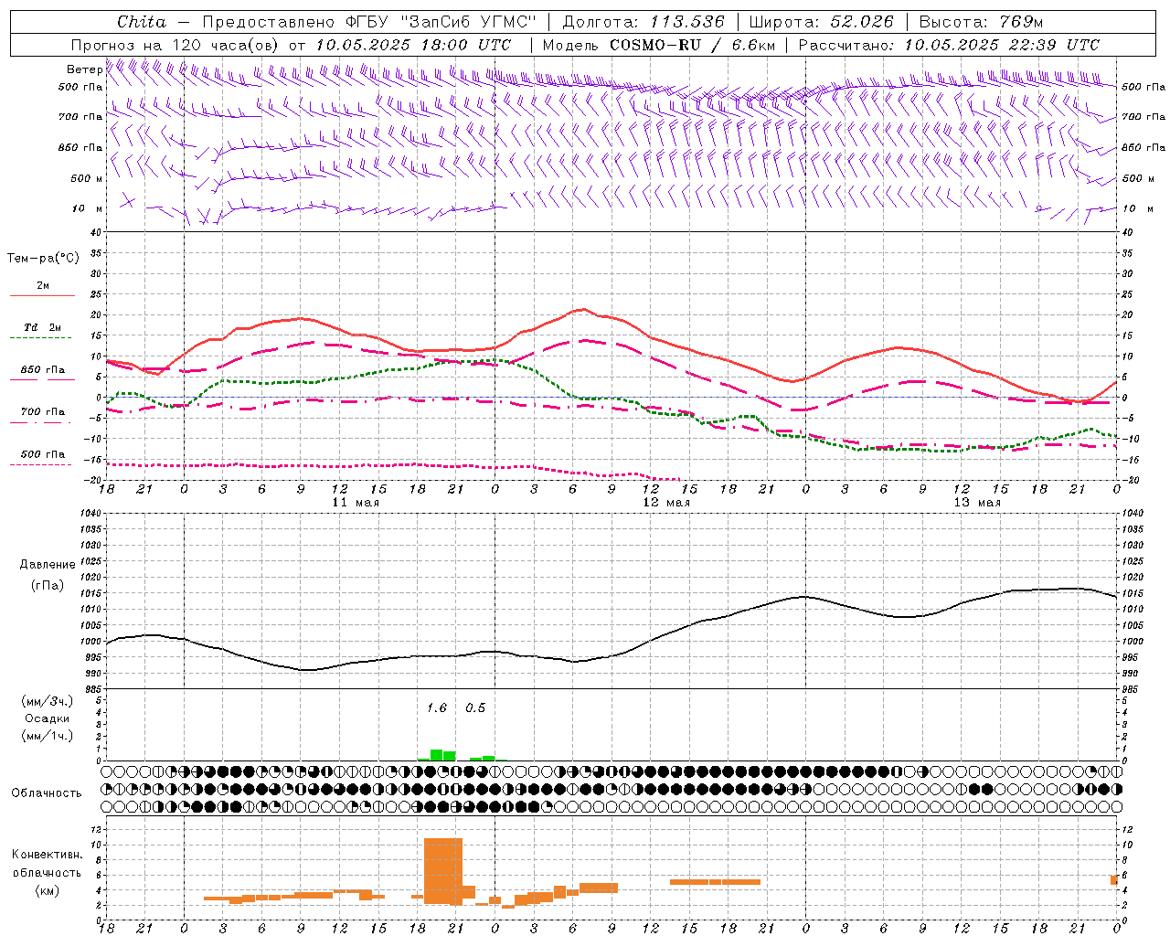Click 'Рассчитано: 10.05.2025 22:39 UTC' text
Viewport: 1170px width, 936px height.
pos(949,45)
